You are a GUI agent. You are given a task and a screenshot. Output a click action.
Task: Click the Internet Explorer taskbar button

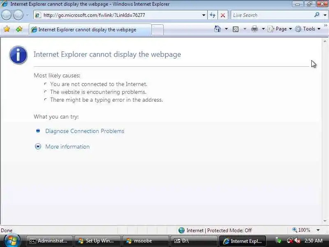coord(243,241)
